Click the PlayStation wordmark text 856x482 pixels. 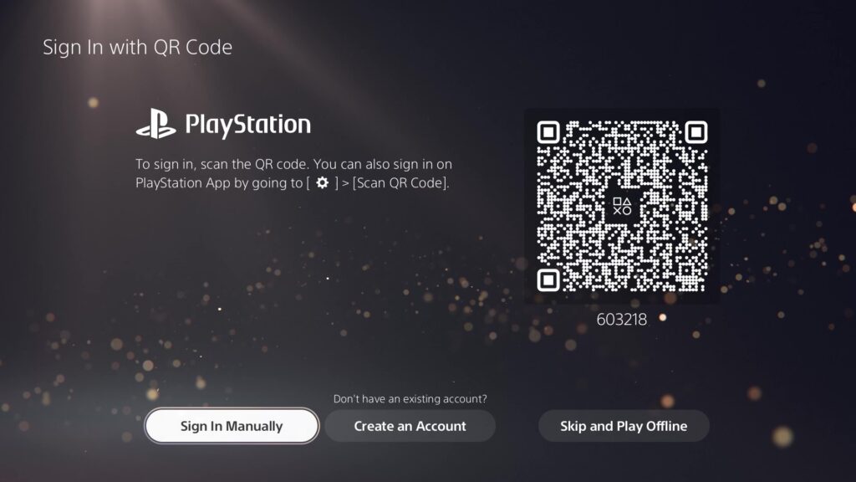247,125
